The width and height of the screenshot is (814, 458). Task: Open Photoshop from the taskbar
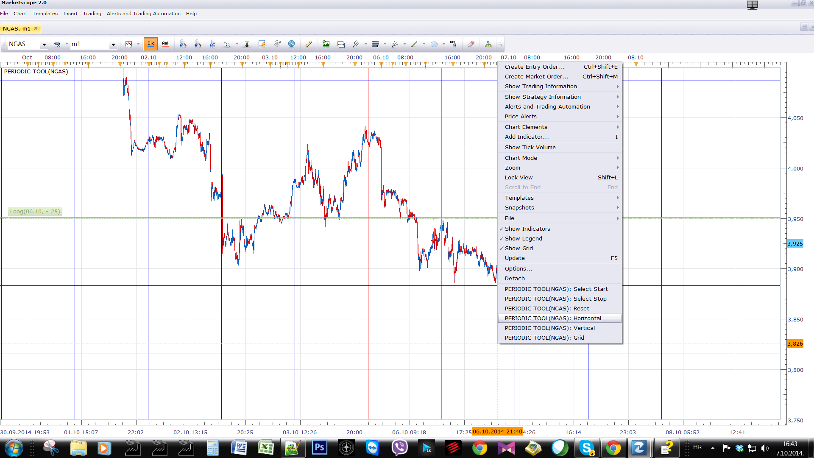[x=320, y=447]
